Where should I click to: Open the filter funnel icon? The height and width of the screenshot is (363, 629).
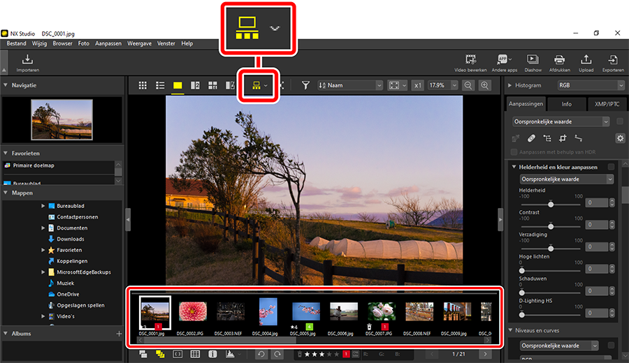(305, 85)
